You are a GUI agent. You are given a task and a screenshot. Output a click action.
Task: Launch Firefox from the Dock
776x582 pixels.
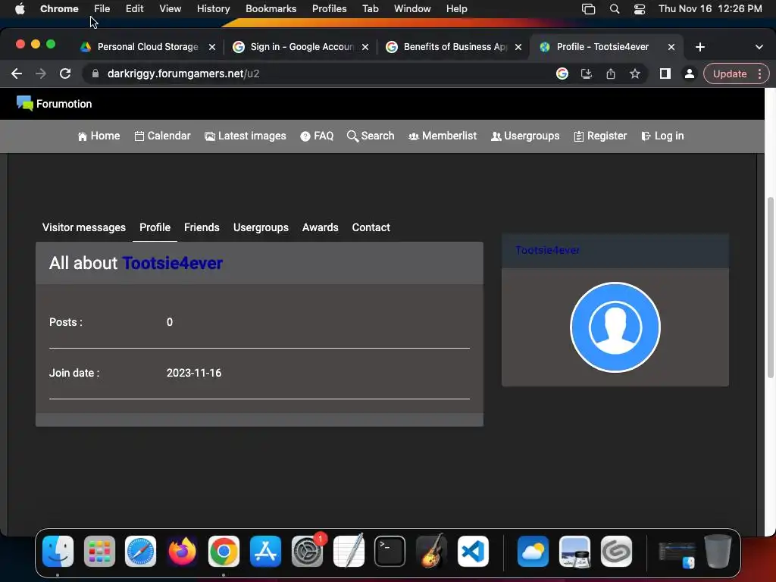click(x=182, y=551)
